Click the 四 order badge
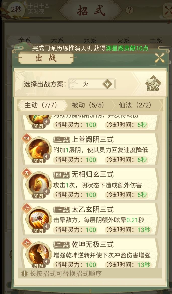 pyautogui.click(x=27, y=138)
